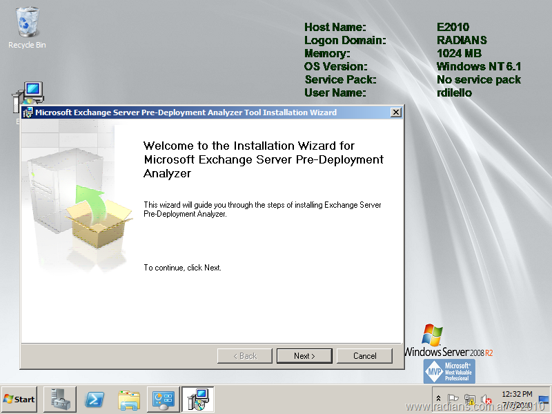
Task: Launch Server Manager from the taskbar
Action: [60, 399]
